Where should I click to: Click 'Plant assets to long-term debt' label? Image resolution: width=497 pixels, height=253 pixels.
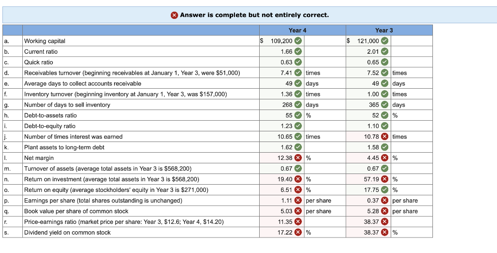coord(64,147)
